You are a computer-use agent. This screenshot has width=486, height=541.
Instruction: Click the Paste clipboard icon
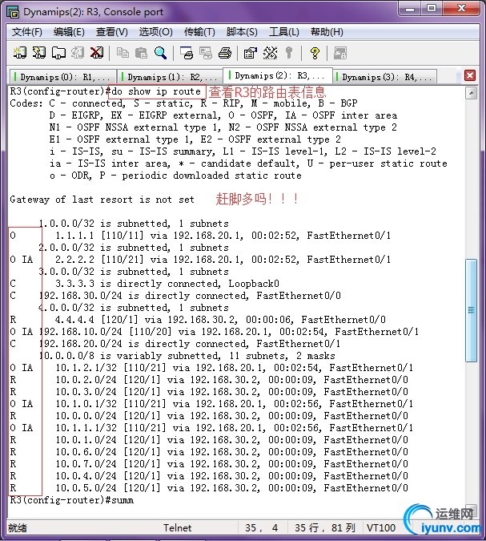[142, 53]
